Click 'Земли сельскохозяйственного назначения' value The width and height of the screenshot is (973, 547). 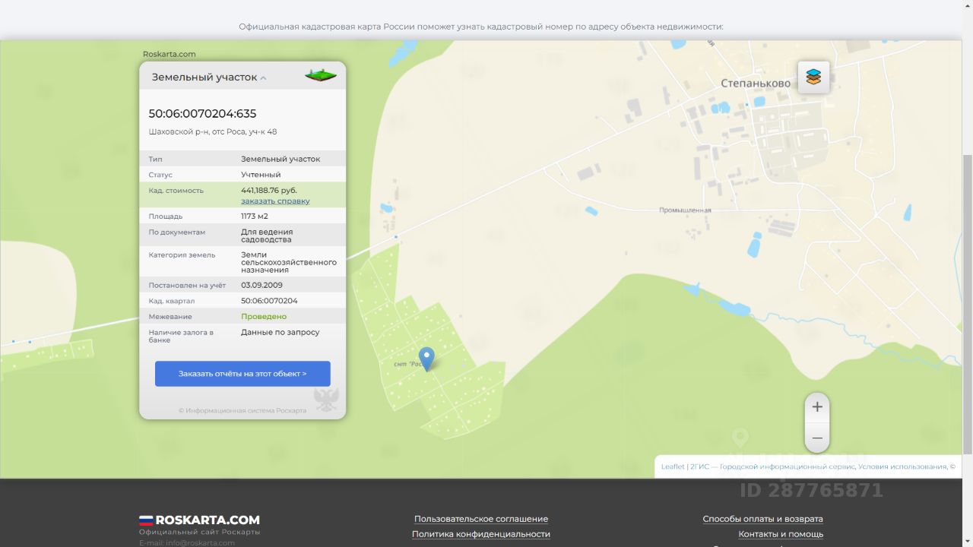coord(289,263)
